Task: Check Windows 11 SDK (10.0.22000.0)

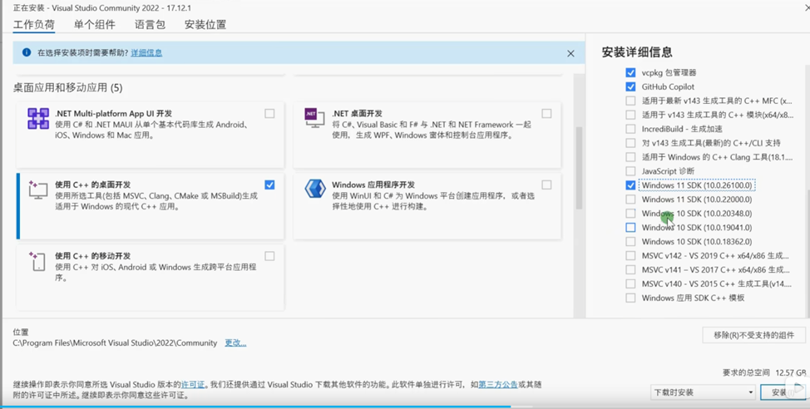Action: pos(630,200)
